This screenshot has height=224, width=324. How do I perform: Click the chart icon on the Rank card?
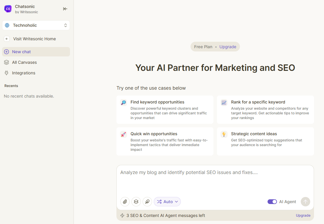tap(224, 103)
